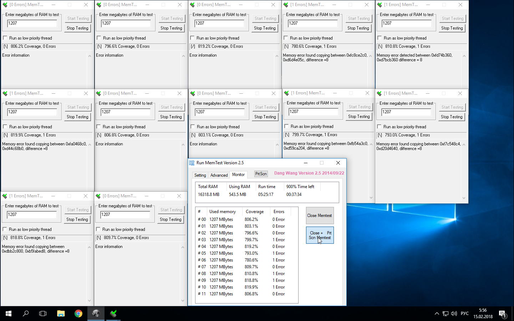This screenshot has height=321, width=514.
Task: Click the MemTest title icon of 806.8% coverage window
Action: pyautogui.click(x=99, y=93)
